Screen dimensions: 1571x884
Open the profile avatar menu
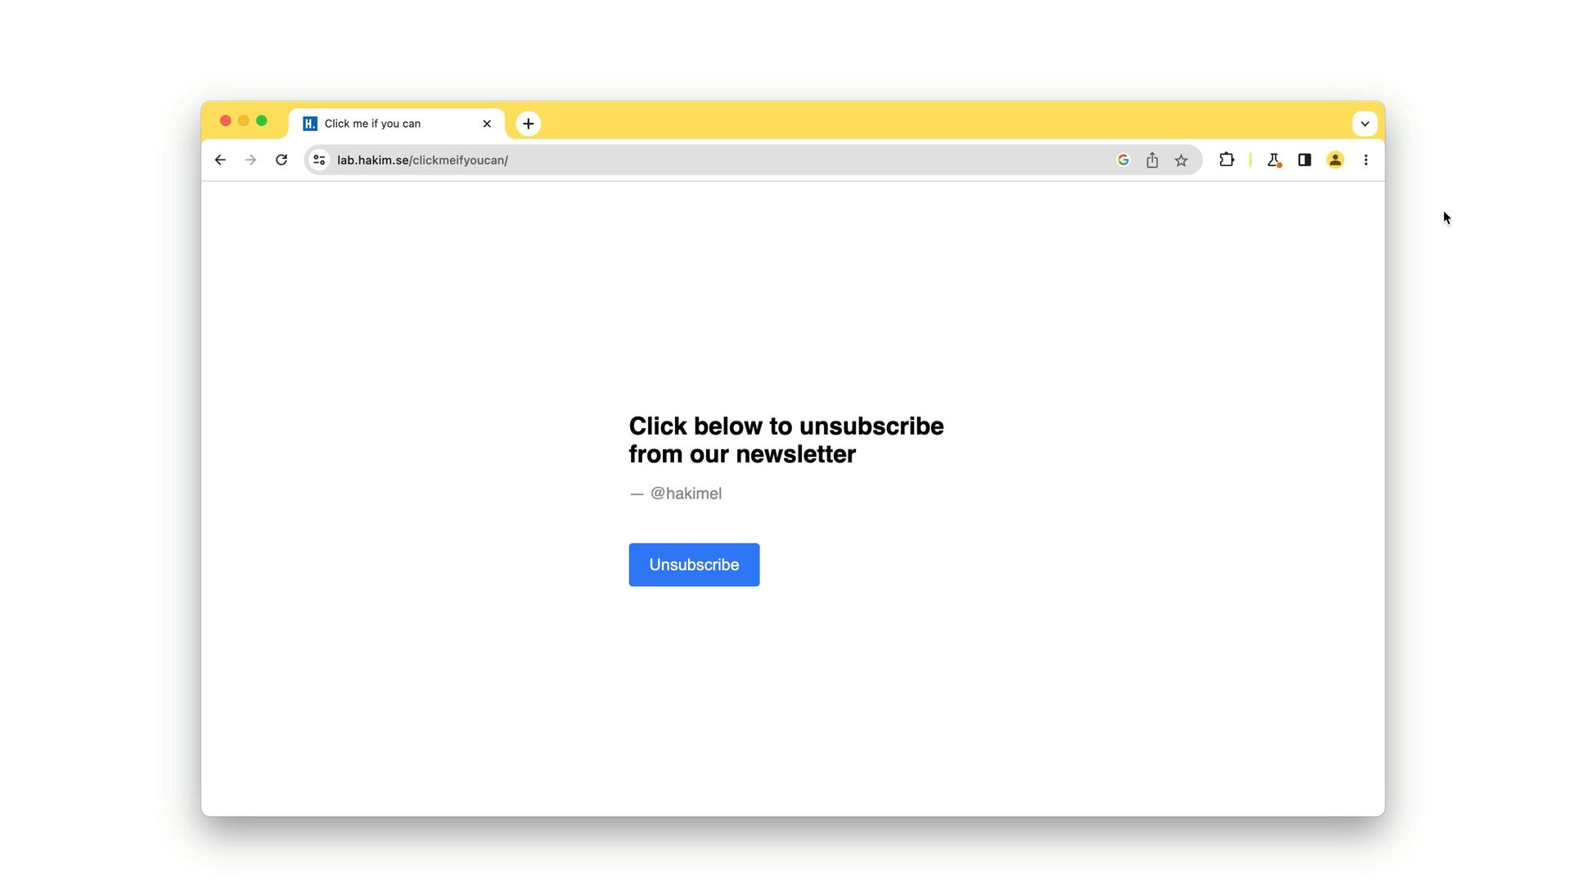coord(1335,160)
